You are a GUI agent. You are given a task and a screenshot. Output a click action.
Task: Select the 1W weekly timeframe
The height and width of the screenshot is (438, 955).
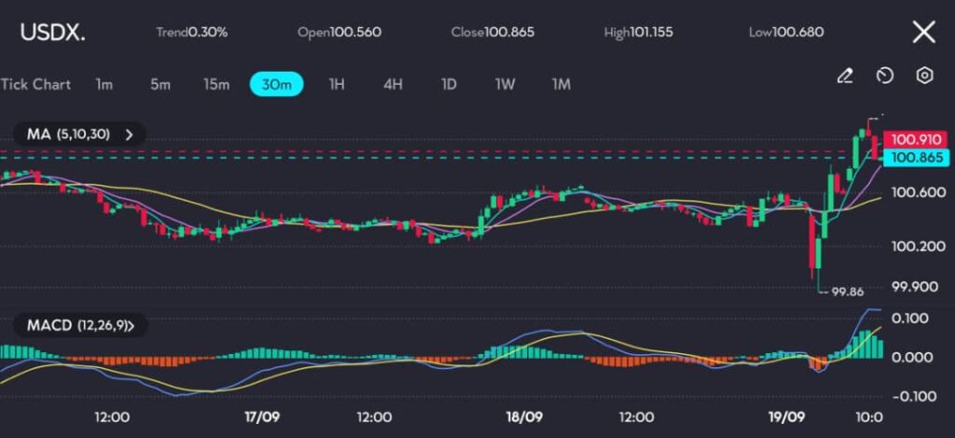(505, 84)
